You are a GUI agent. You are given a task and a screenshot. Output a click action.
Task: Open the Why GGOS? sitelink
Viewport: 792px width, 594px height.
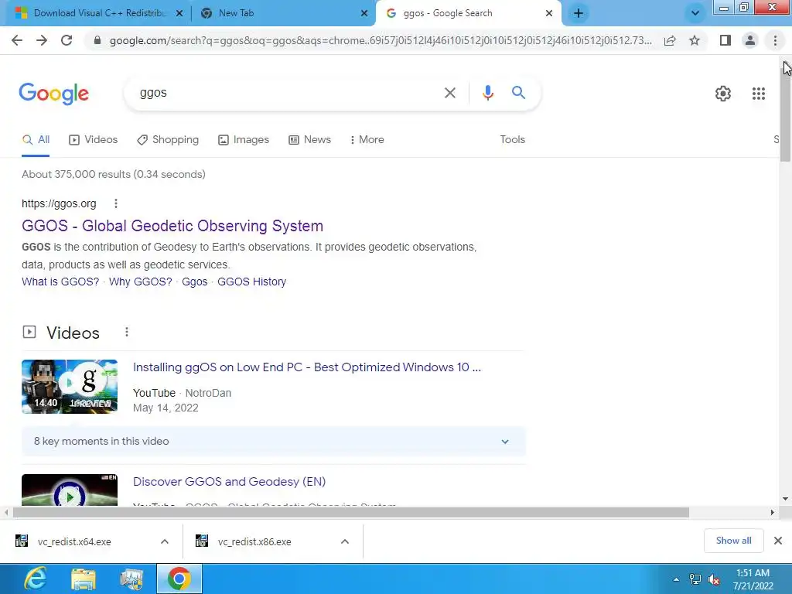pos(141,282)
